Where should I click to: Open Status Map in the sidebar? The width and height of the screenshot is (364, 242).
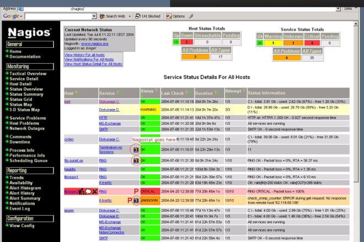pos(20,105)
